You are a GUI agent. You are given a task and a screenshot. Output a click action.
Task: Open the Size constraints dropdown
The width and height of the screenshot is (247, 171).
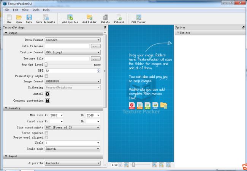tap(73, 128)
